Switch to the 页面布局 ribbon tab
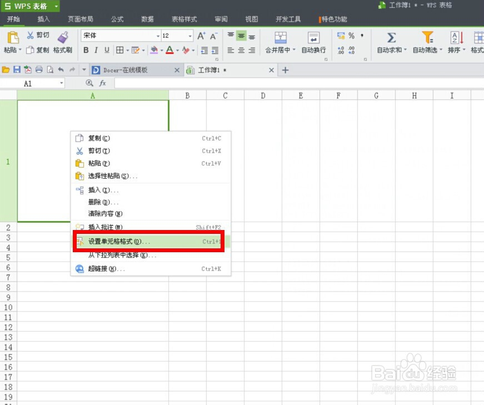 pos(80,19)
